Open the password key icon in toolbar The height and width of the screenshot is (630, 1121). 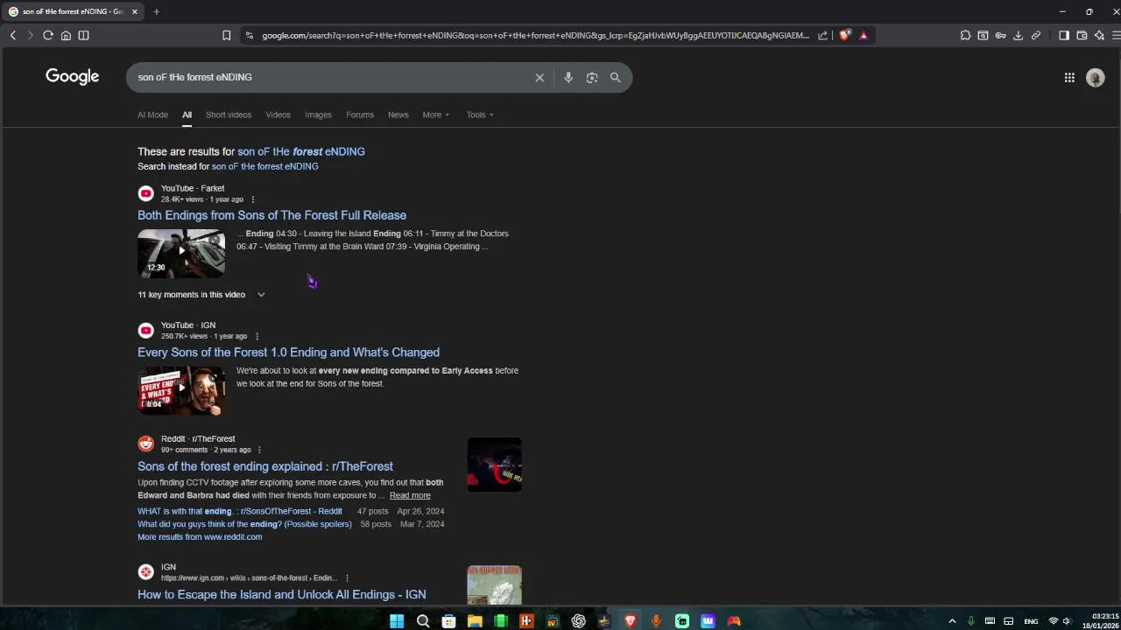click(1000, 35)
